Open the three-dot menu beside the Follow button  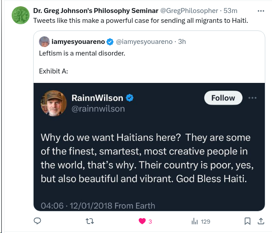click(x=253, y=98)
